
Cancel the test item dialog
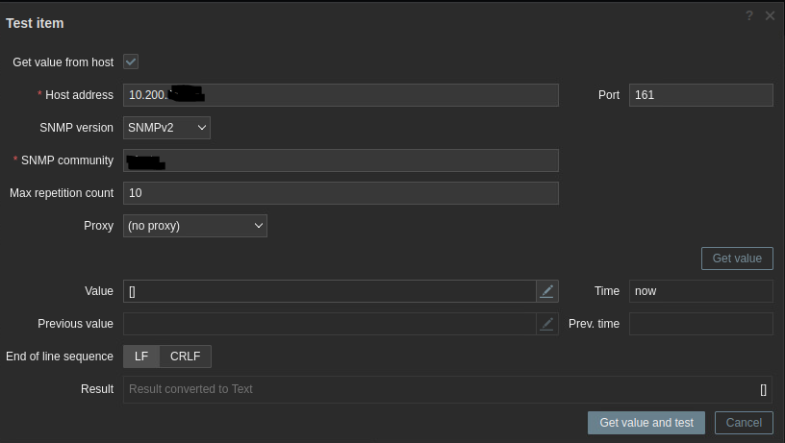(x=744, y=423)
